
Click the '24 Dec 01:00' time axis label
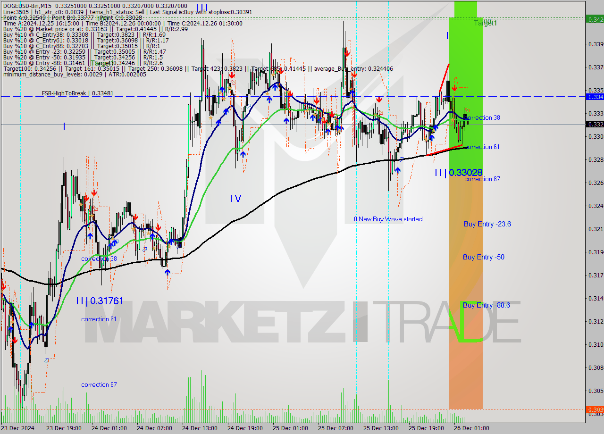[x=109, y=428]
